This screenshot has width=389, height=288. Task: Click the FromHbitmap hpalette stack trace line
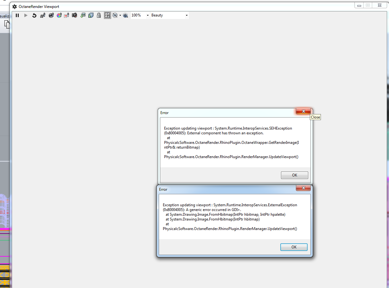click(x=226, y=214)
